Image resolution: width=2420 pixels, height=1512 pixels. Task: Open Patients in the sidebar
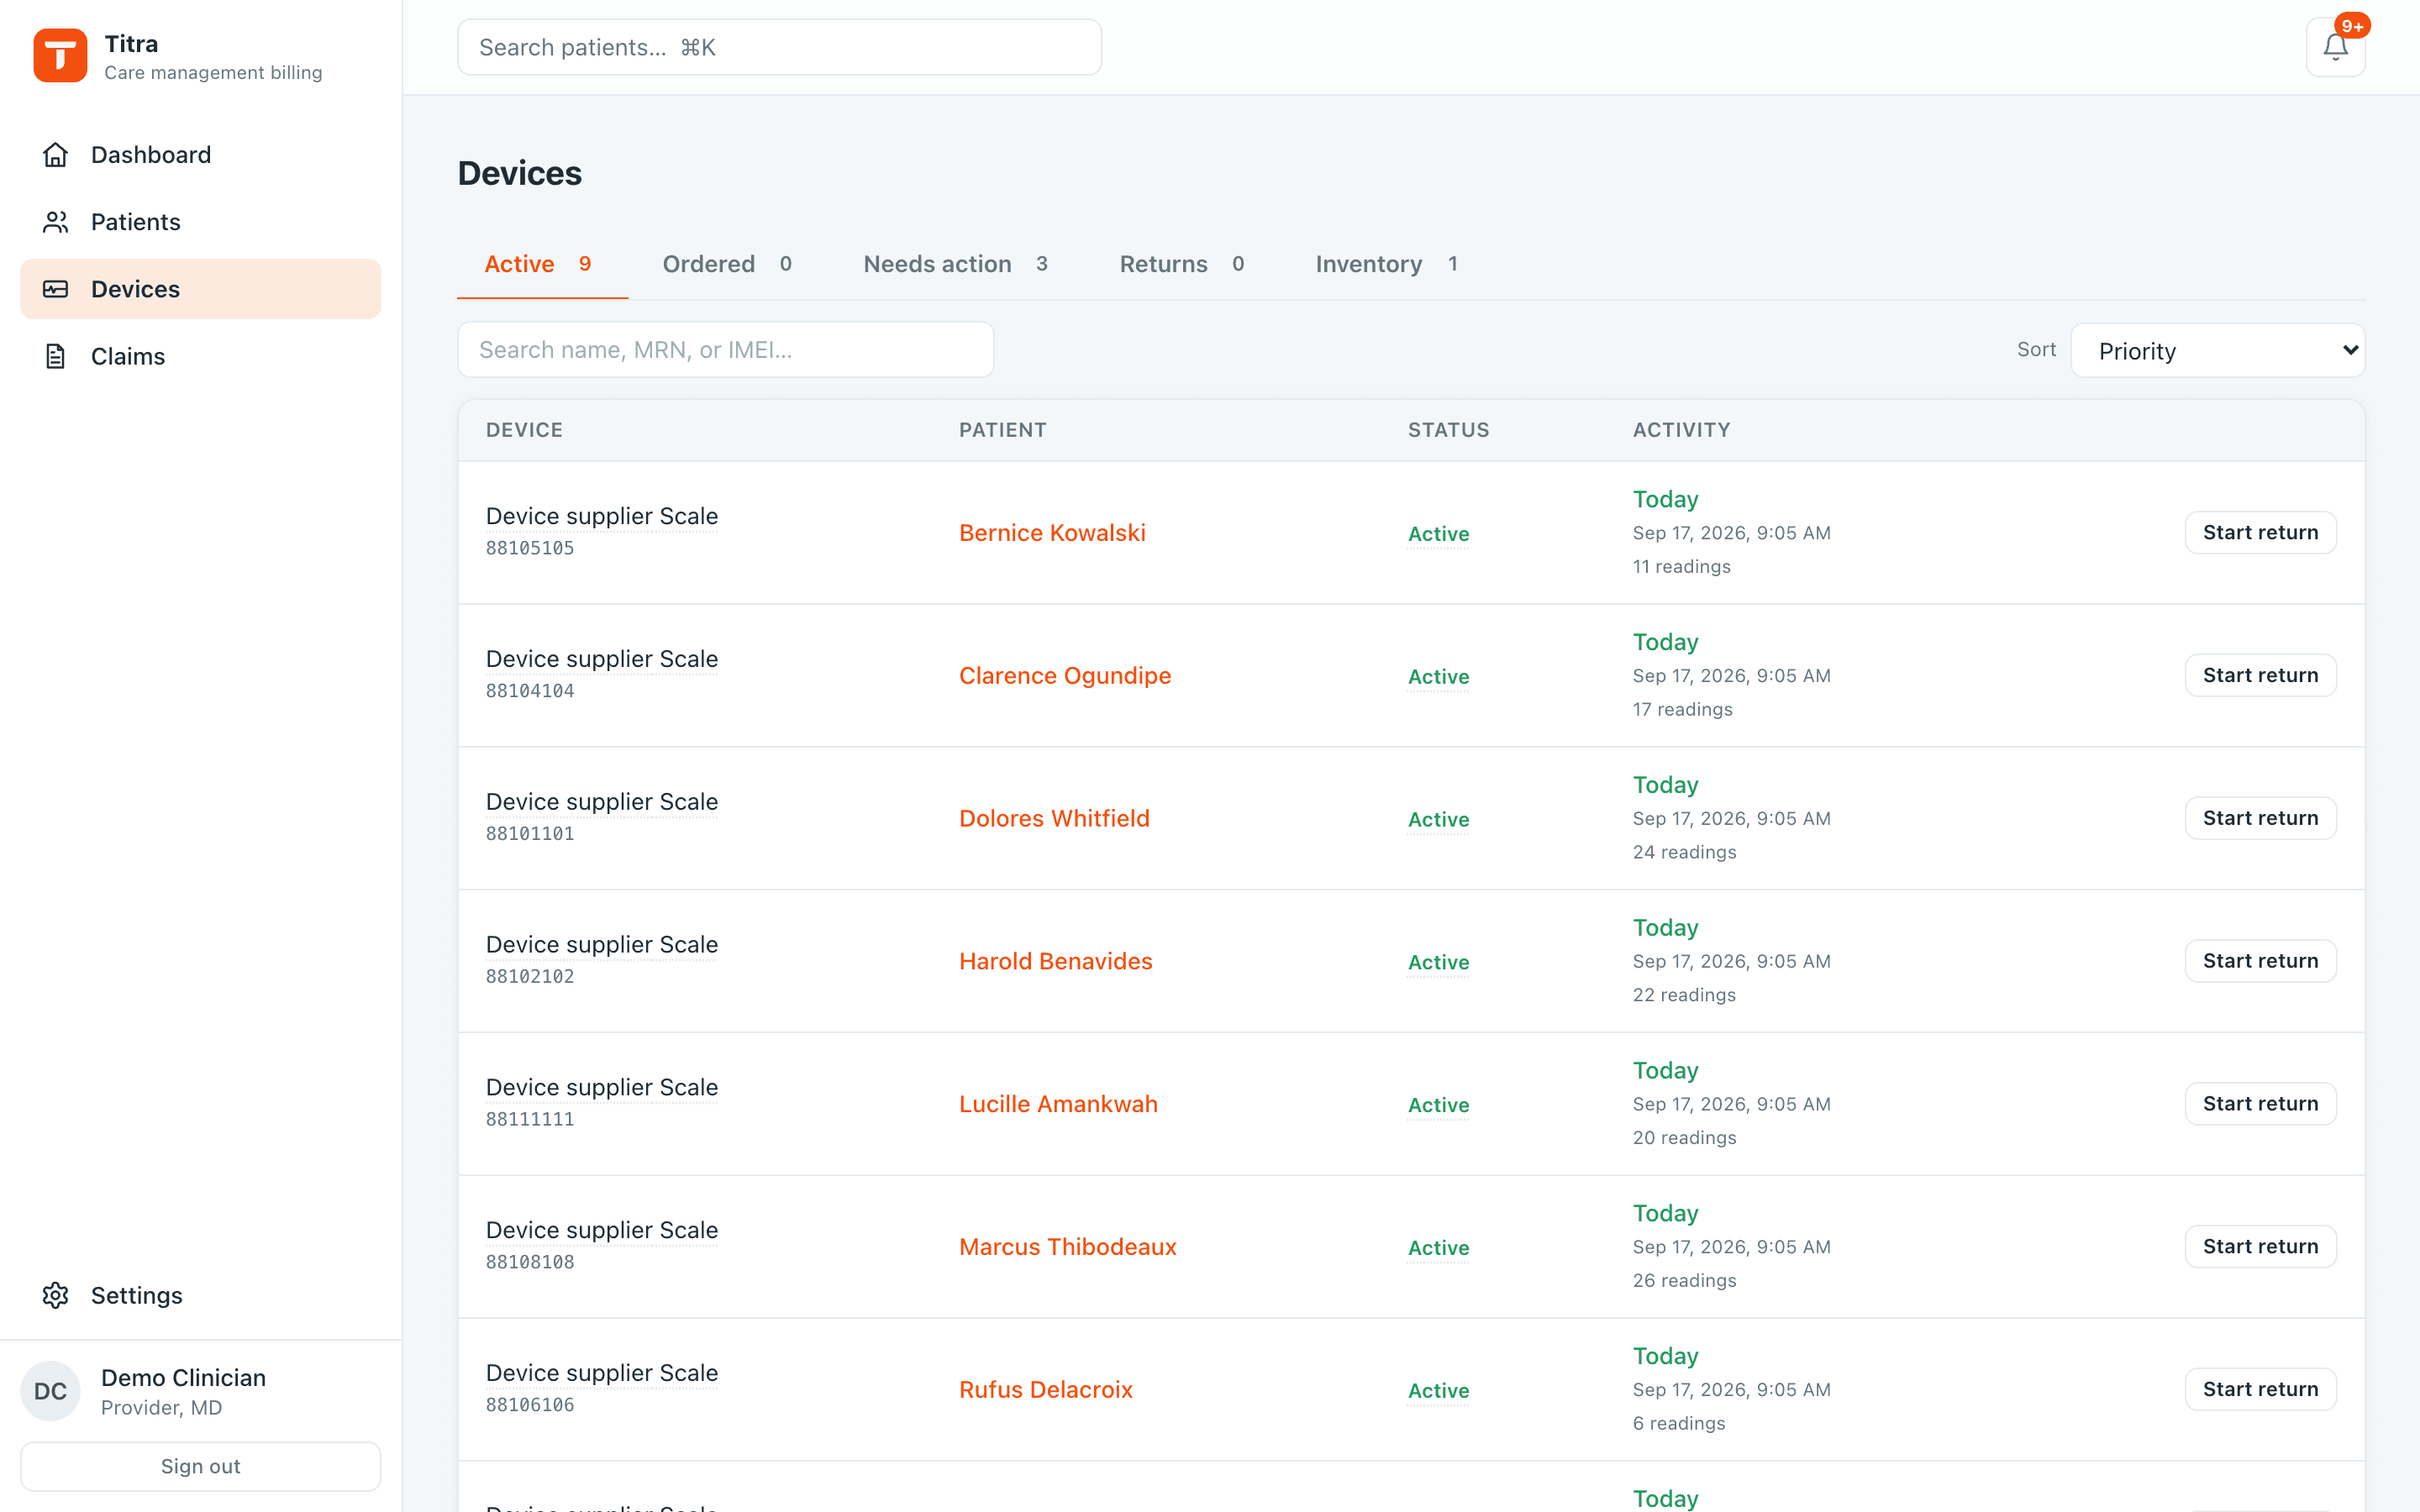201,222
